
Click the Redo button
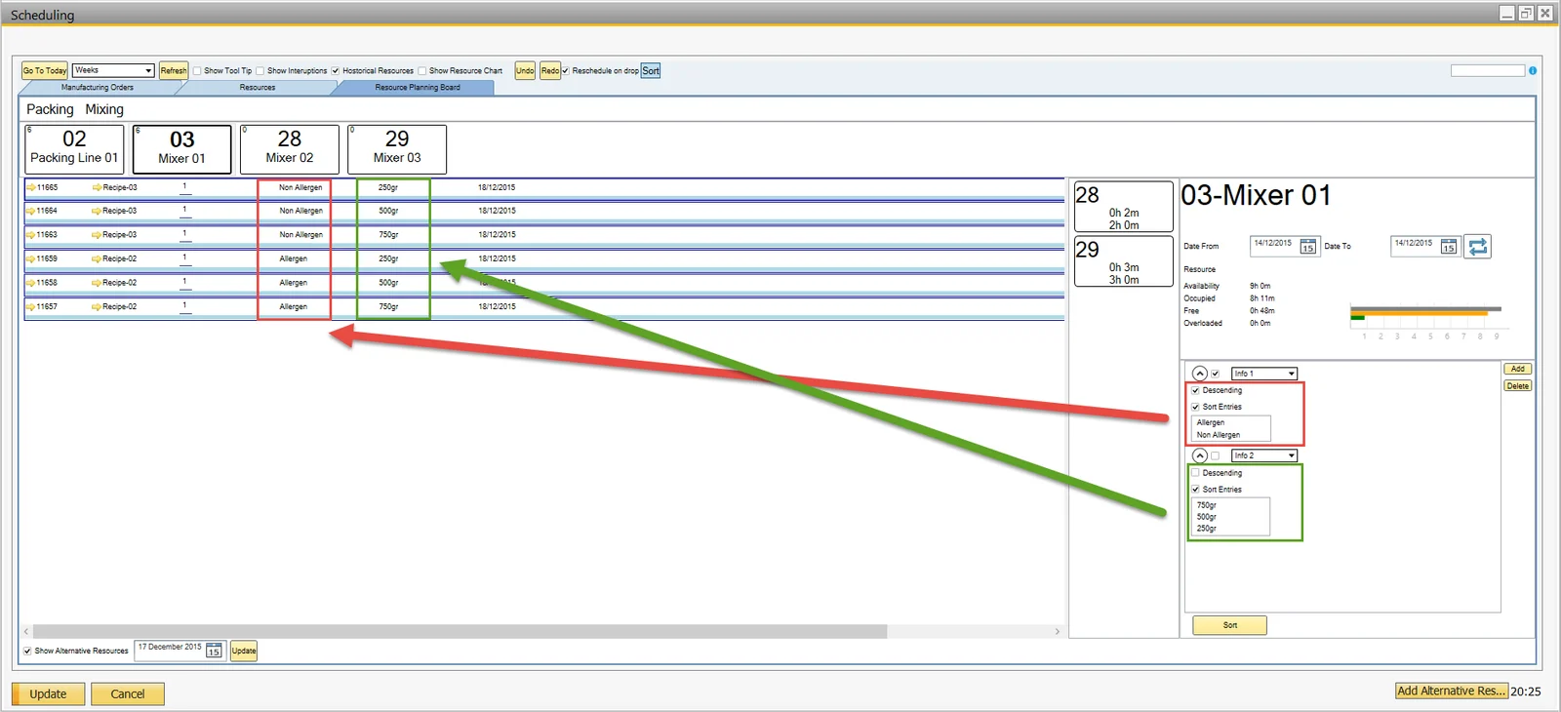tap(550, 70)
